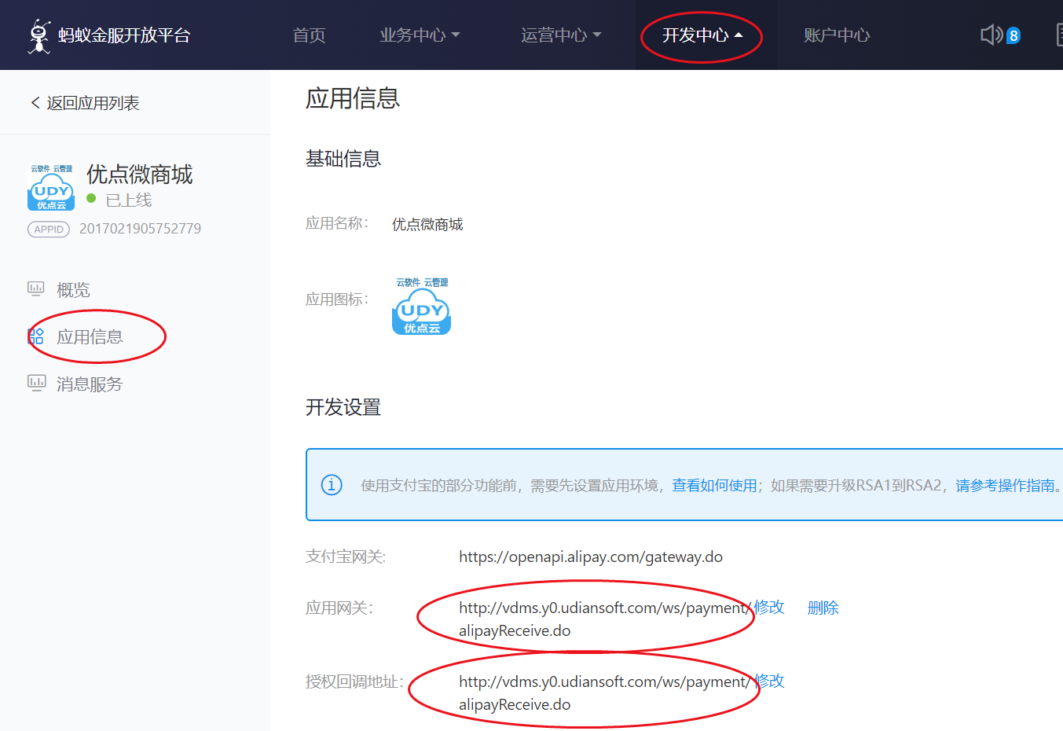
Task: Click the 应用网关: field label
Action: 339,608
